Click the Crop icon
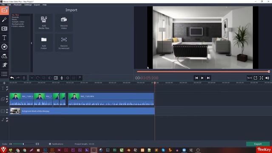The image size is (272, 153). tap(44, 78)
